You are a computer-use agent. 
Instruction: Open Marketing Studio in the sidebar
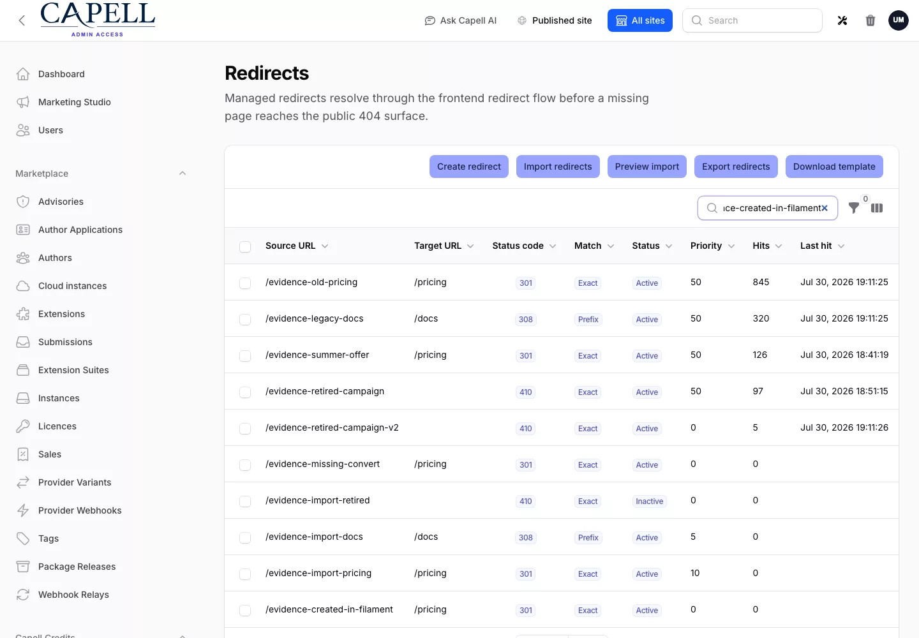click(102, 102)
